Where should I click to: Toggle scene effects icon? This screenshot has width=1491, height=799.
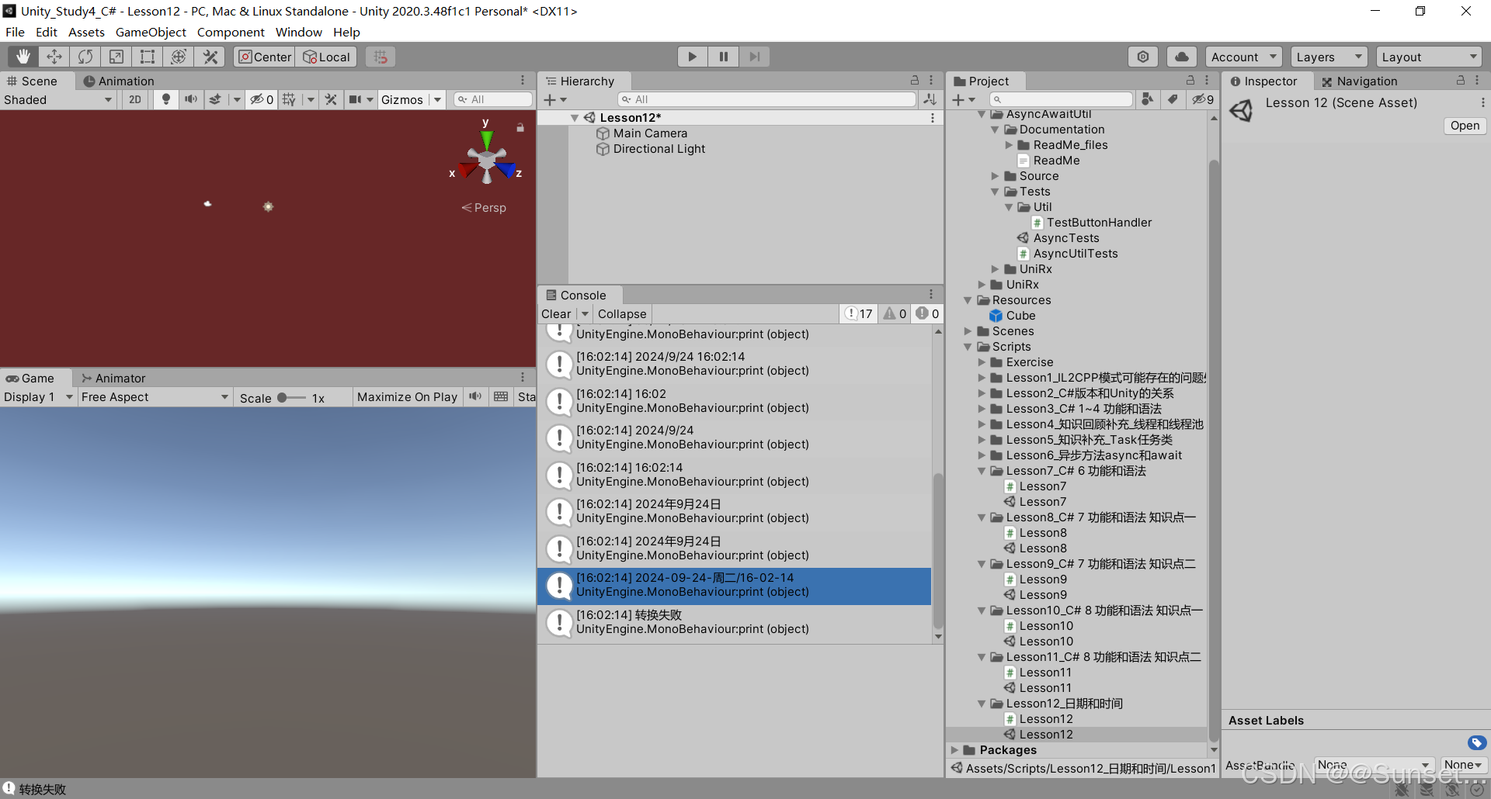215,99
